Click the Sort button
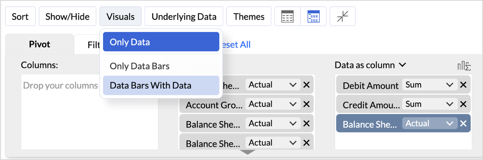This screenshot has height=160, width=483. (x=20, y=17)
